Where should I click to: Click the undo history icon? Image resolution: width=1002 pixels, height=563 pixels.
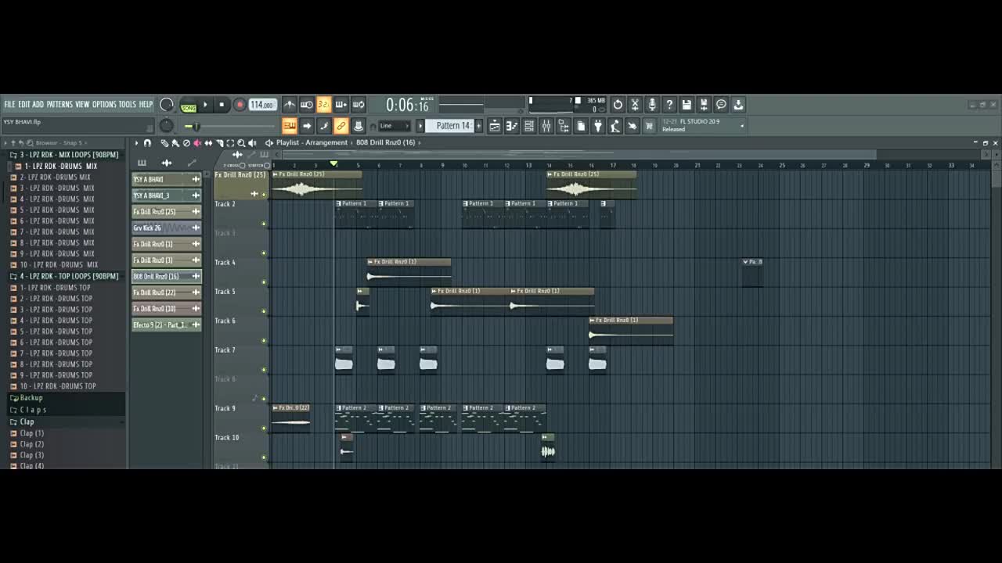(x=618, y=104)
